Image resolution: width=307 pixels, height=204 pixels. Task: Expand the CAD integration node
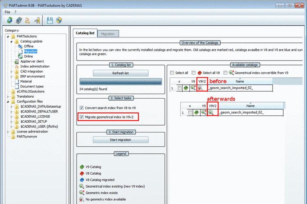(11, 72)
